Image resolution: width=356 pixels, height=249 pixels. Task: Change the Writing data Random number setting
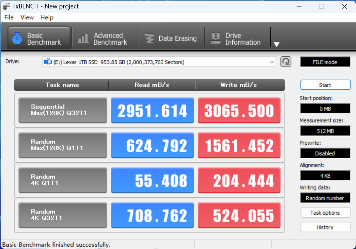(x=325, y=198)
